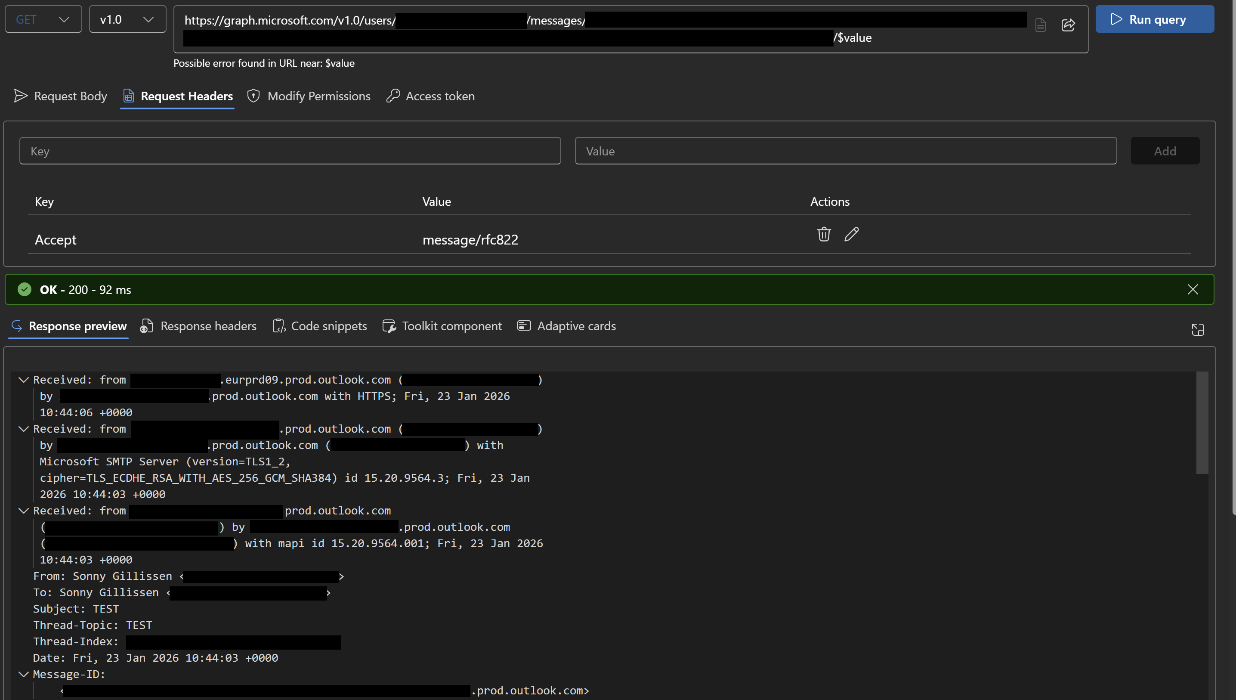
Task: Expand the response area with expand icon
Action: [x=1198, y=329]
